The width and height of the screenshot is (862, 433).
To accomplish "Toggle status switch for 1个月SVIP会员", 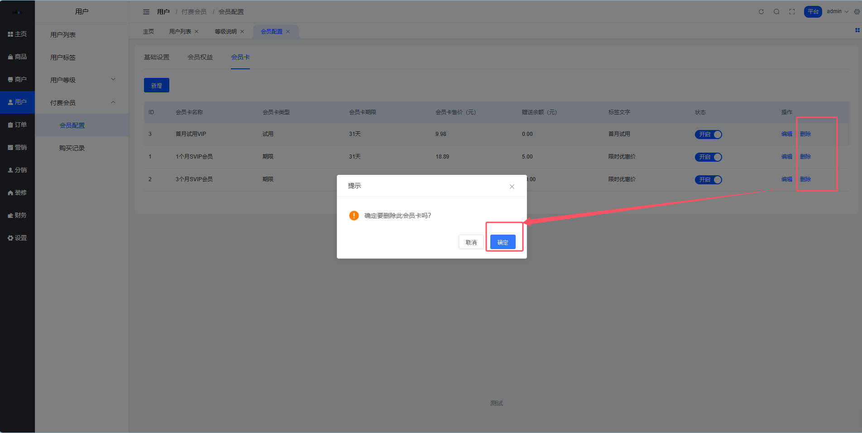I will 708,157.
